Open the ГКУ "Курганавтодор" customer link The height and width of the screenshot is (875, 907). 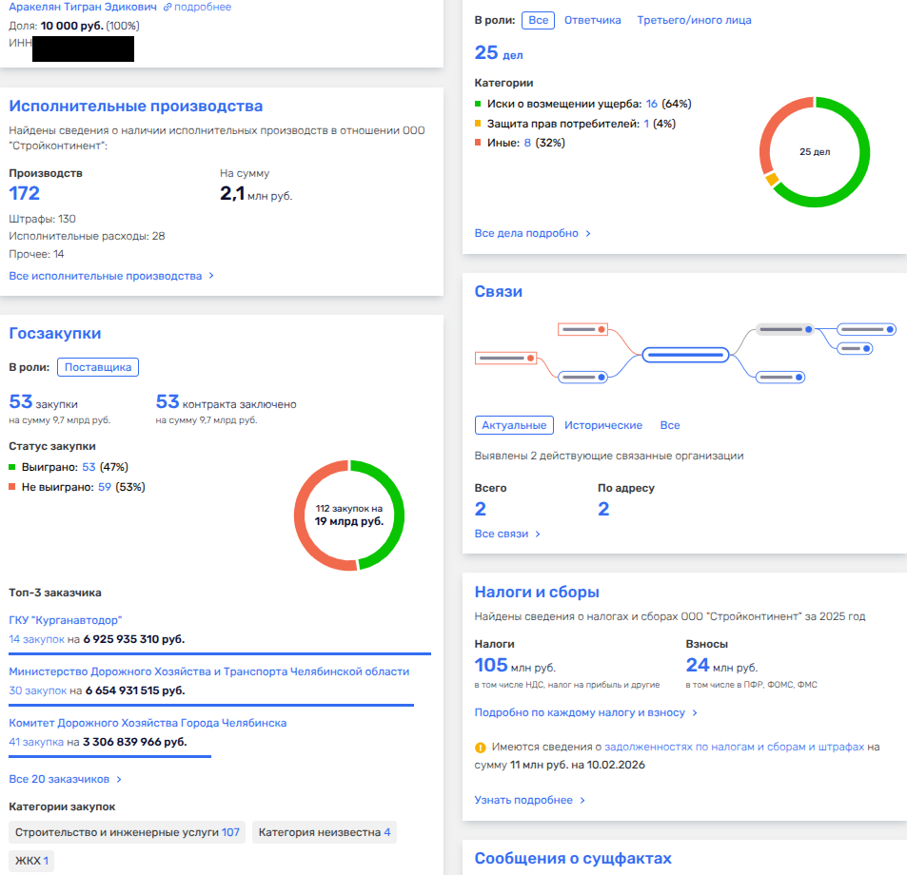tap(66, 620)
